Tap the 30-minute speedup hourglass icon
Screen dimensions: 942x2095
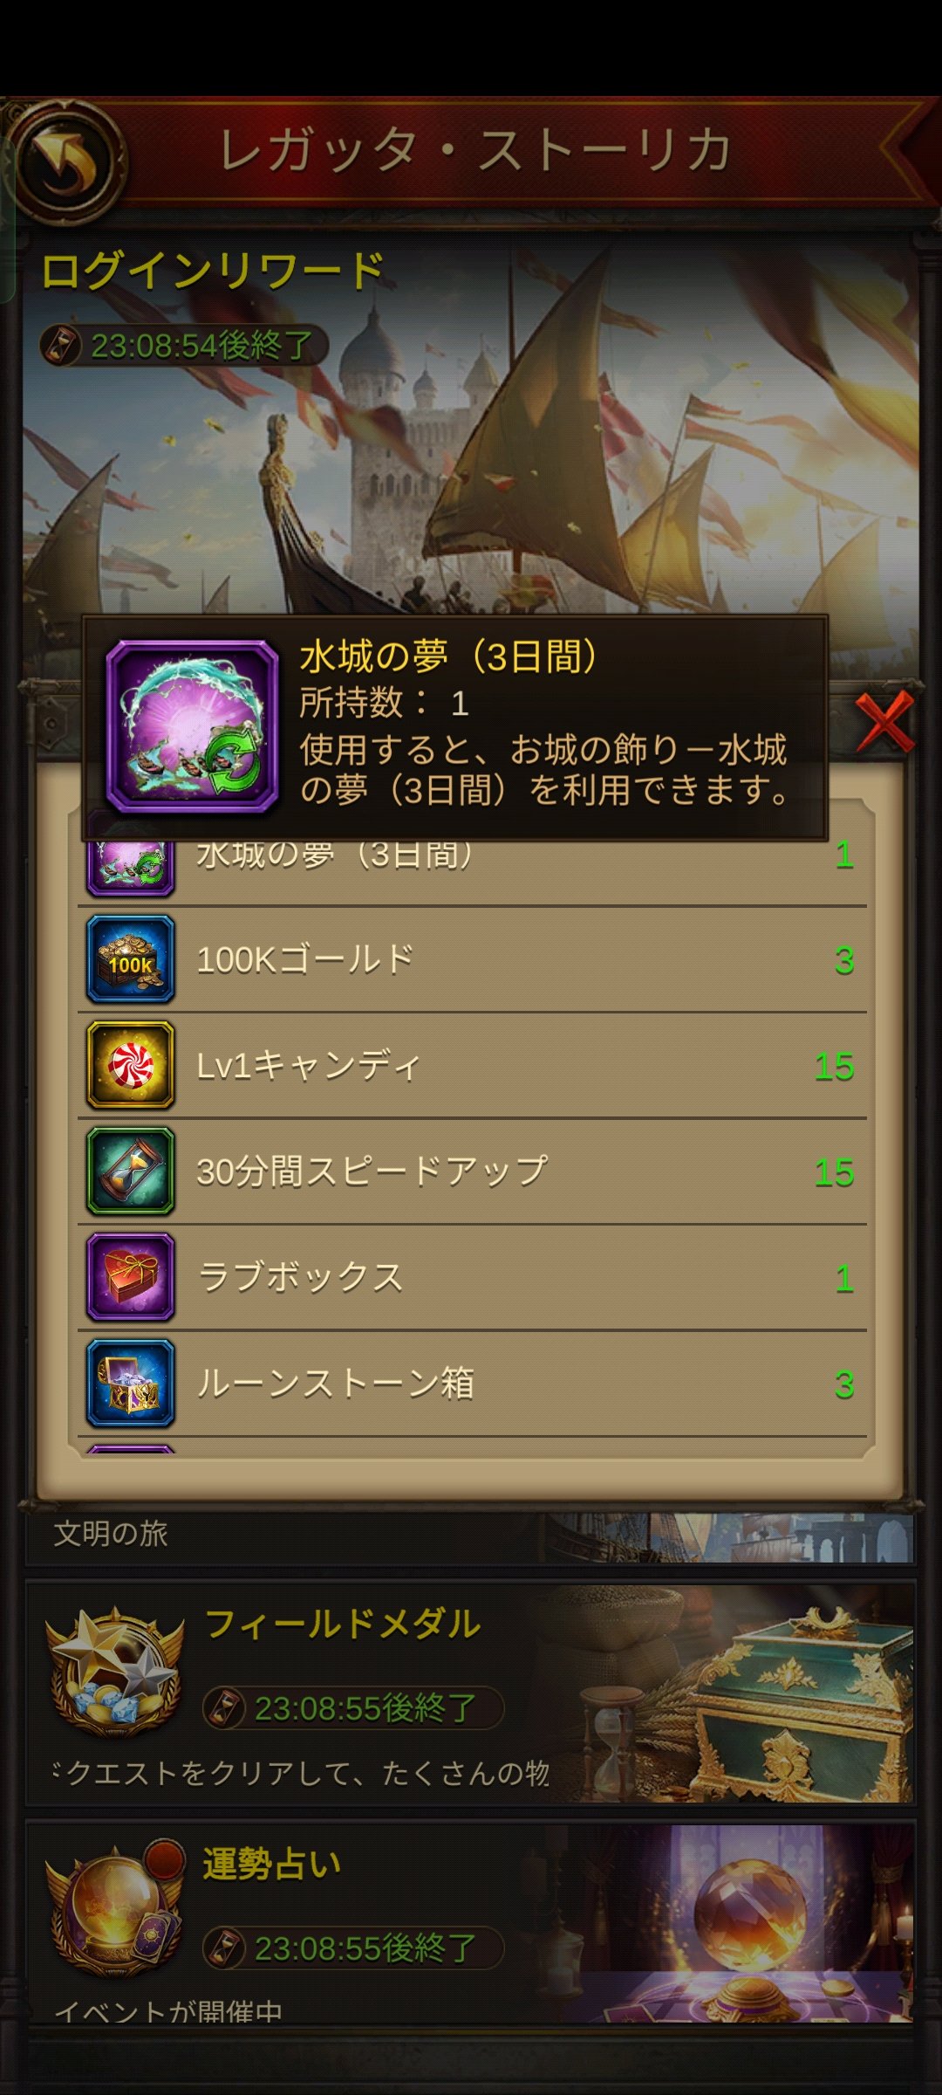pyautogui.click(x=131, y=1171)
